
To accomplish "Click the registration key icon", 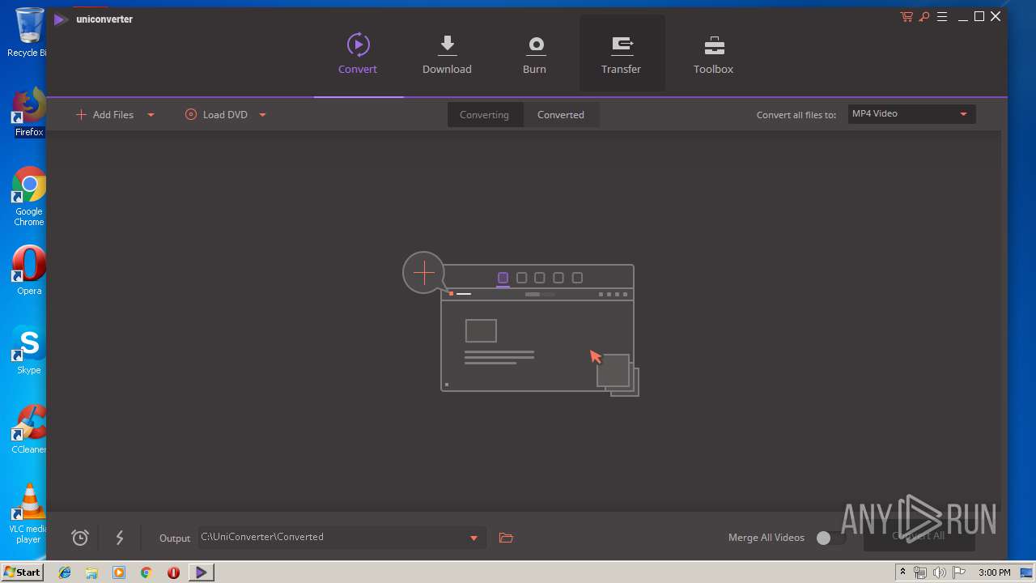I will point(924,17).
